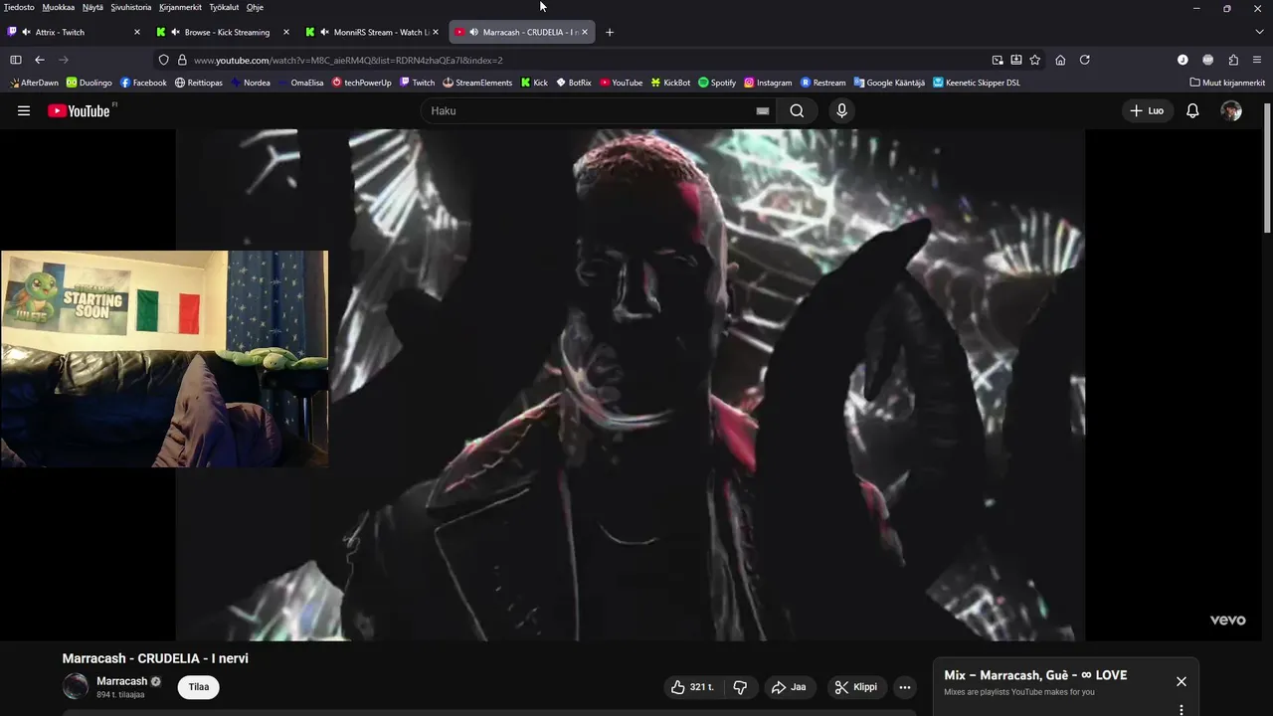Open more actions (three dots) under video
The image size is (1273, 716).
(904, 687)
